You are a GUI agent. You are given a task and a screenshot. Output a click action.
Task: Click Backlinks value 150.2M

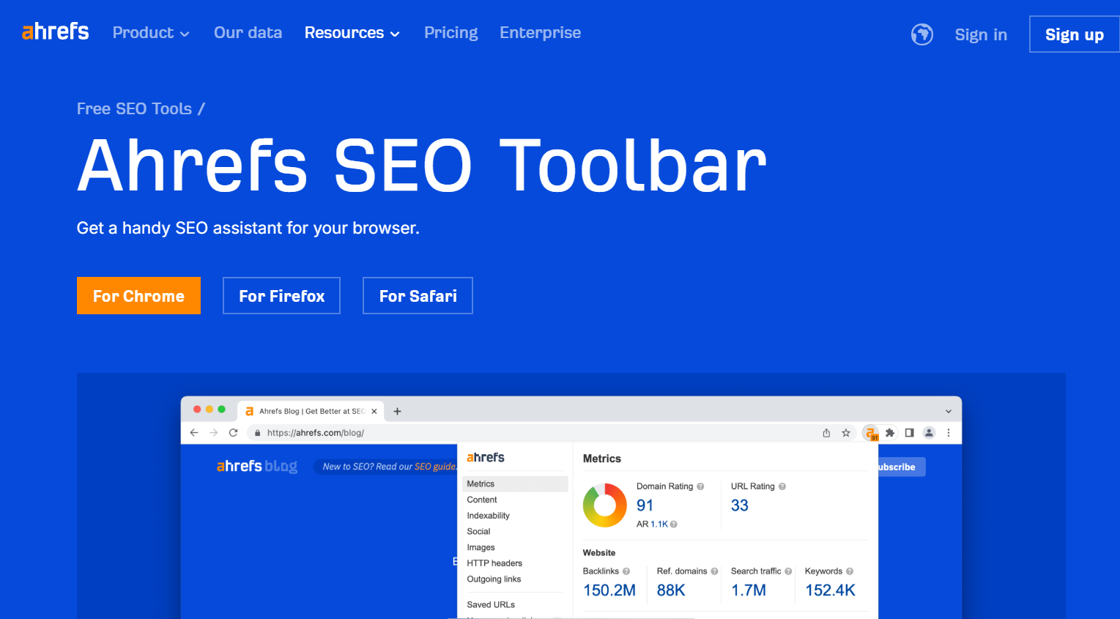point(609,590)
